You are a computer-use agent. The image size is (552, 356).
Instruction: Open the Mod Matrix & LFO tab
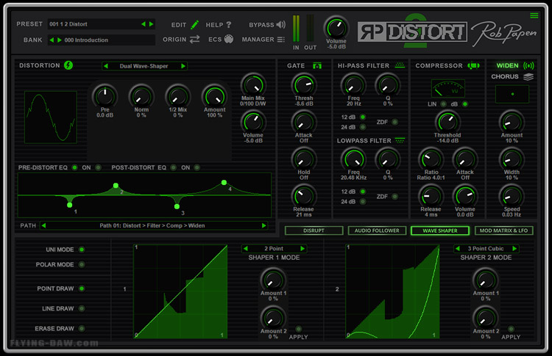pos(503,230)
